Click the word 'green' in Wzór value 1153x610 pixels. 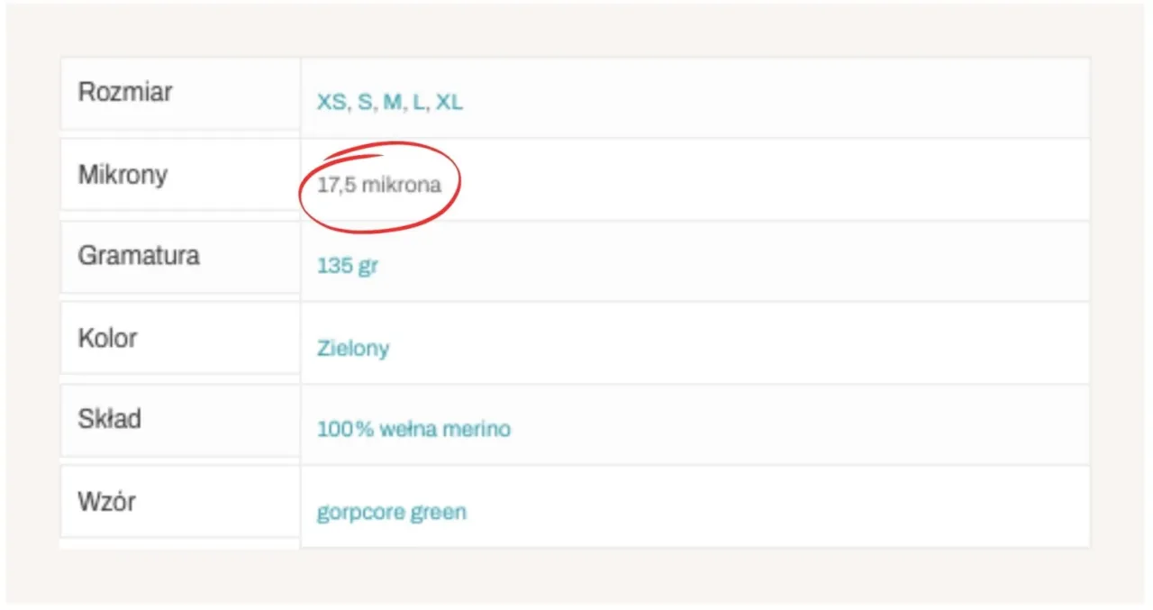coord(439,513)
